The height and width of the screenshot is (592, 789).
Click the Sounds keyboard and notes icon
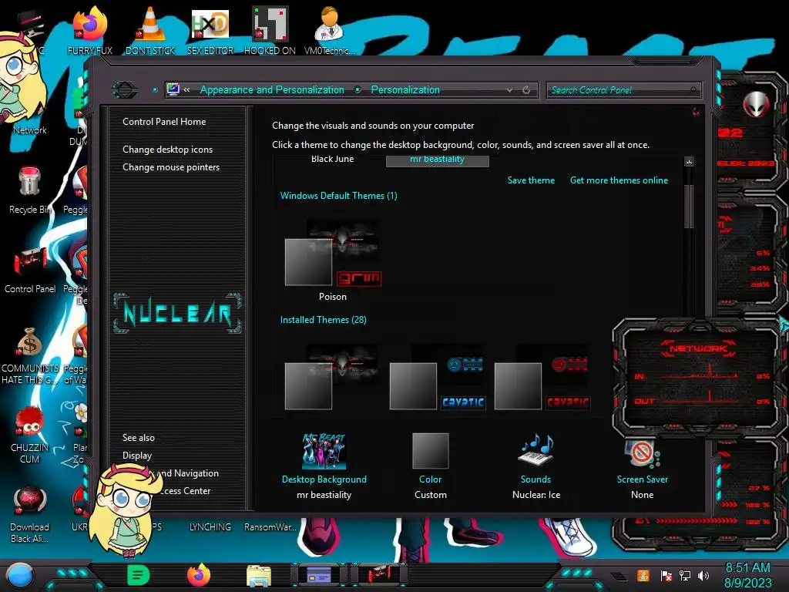pos(536,449)
